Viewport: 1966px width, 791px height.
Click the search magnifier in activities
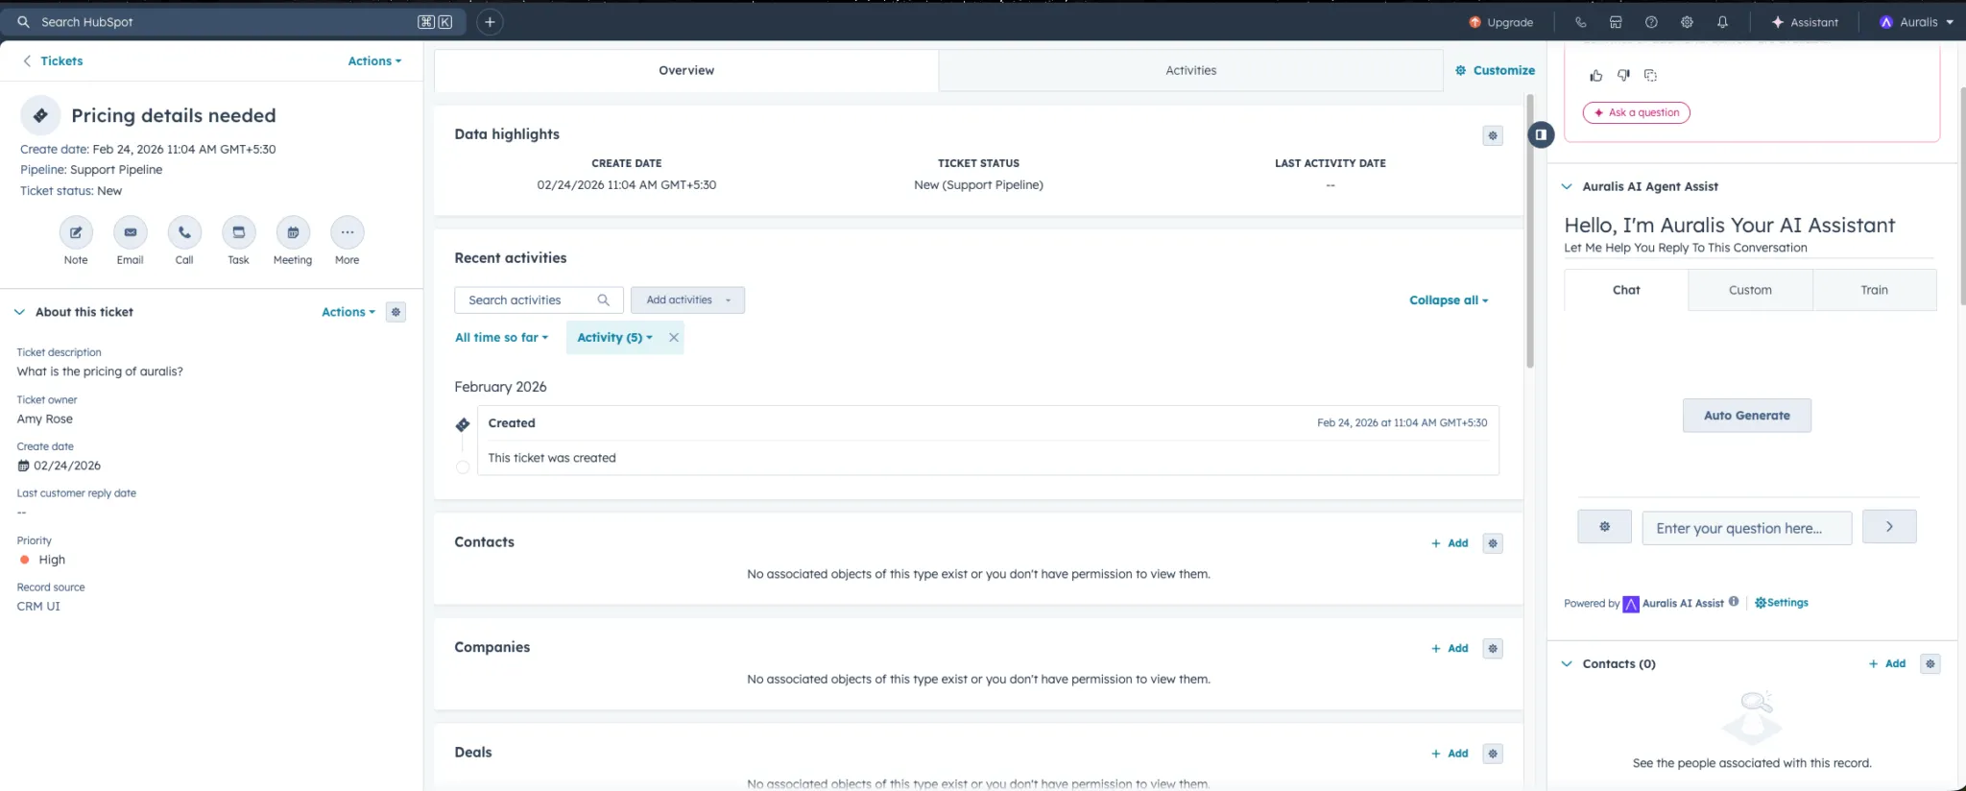(x=603, y=300)
